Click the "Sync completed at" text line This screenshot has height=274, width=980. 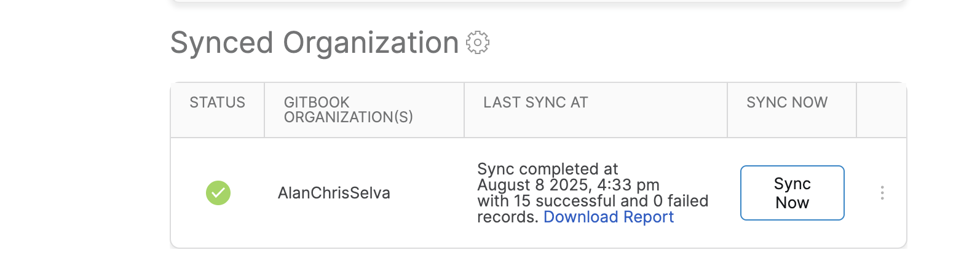(547, 169)
